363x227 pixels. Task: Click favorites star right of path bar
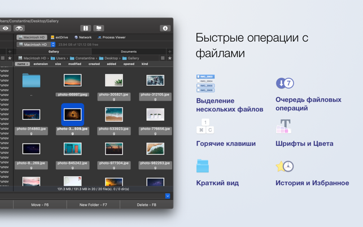(170, 58)
